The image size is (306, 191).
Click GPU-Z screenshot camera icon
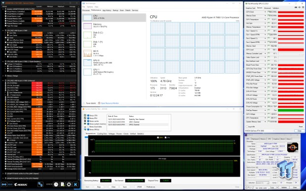(x=296, y=7)
